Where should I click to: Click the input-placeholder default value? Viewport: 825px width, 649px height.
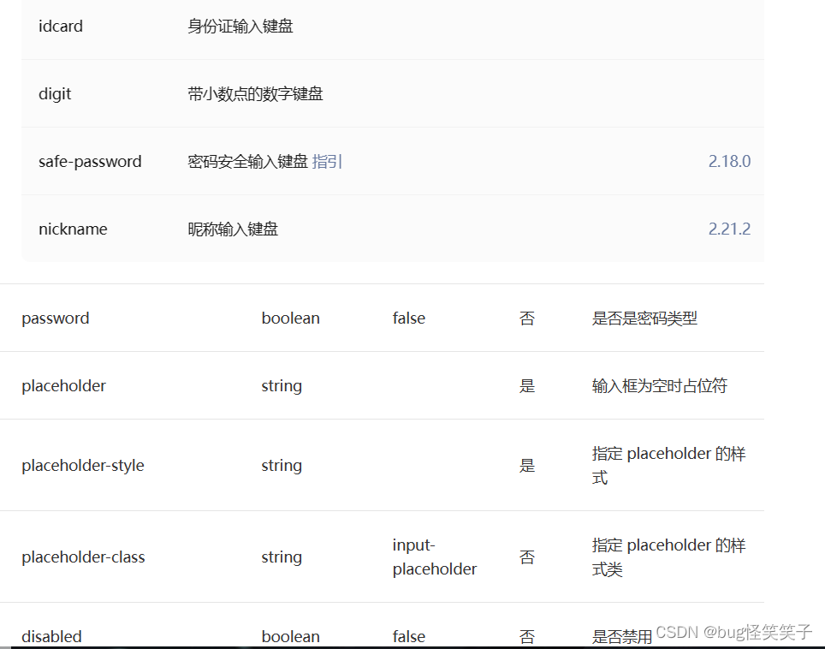[435, 557]
